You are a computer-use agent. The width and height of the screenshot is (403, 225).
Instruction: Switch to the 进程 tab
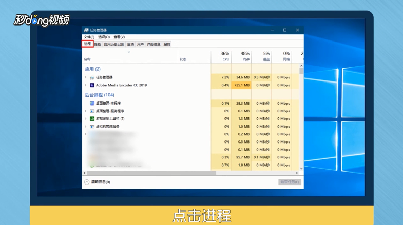click(x=87, y=44)
